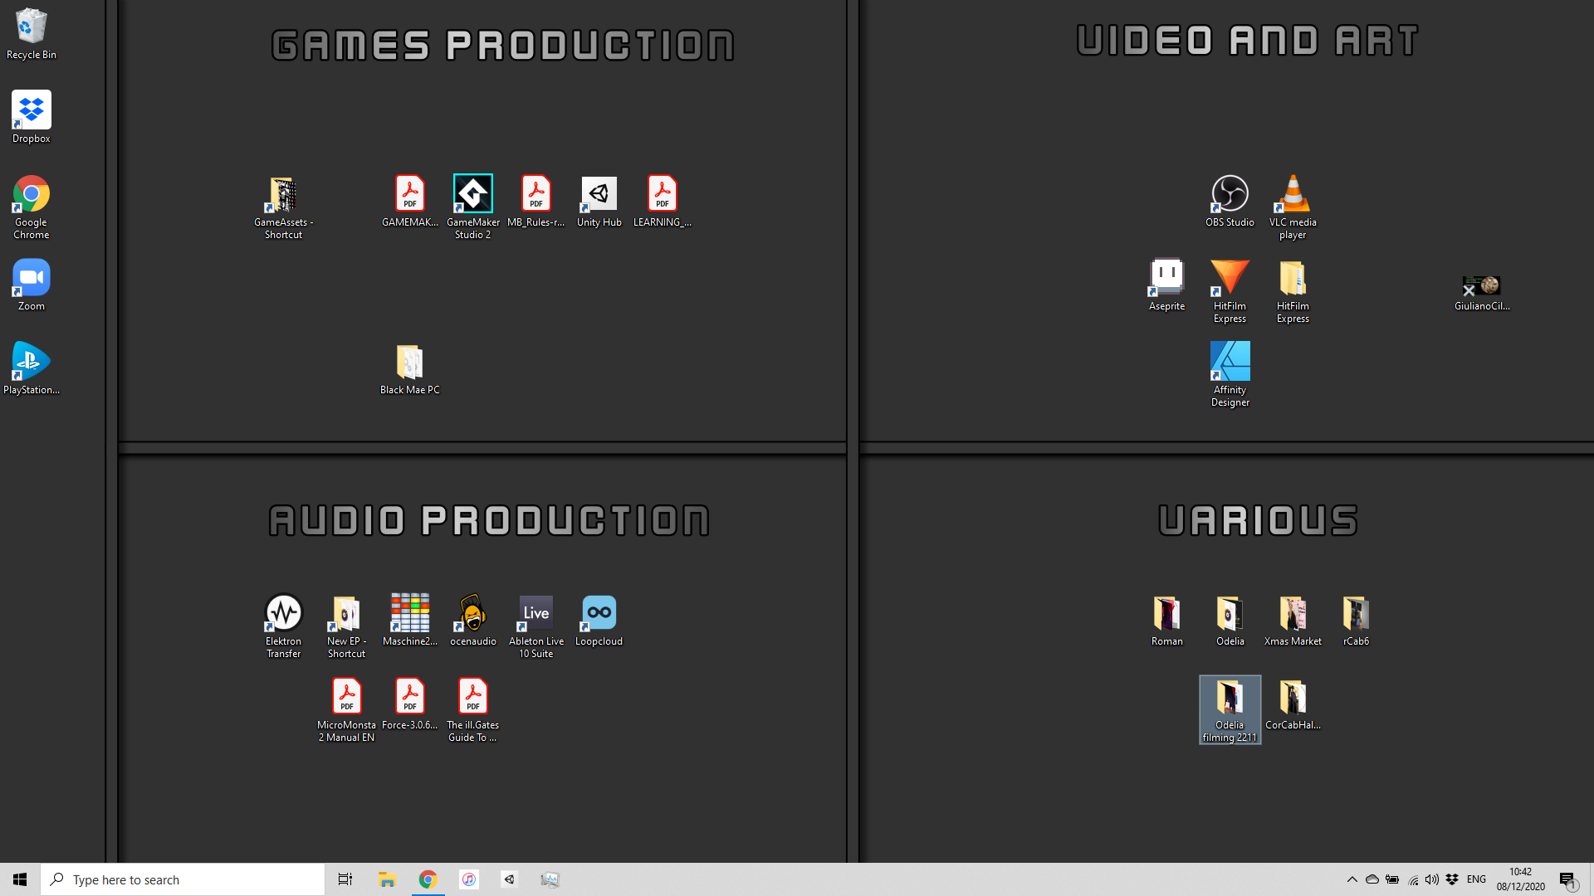Viewport: 1594px width, 896px height.
Task: Select the GameMaker Studio 2 icon
Action: [472, 194]
